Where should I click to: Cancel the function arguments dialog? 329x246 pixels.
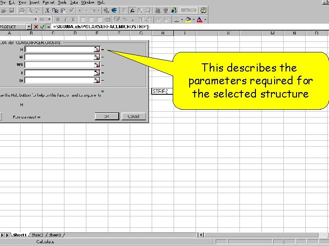click(x=133, y=116)
